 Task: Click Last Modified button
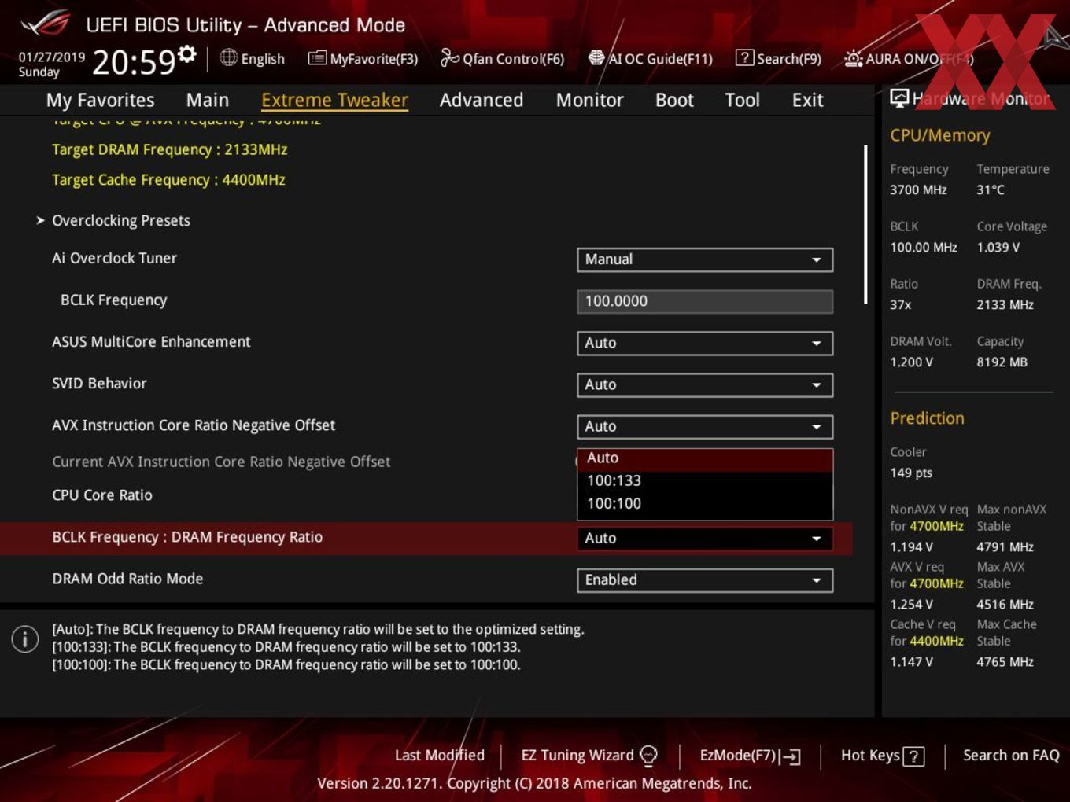pyautogui.click(x=440, y=755)
